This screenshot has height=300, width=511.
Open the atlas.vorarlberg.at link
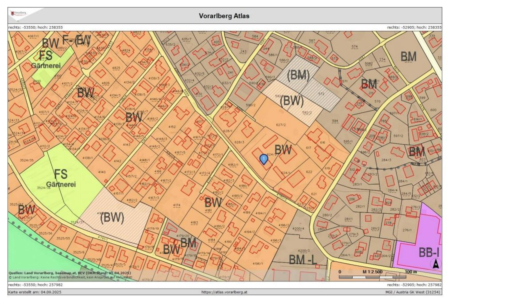click(x=224, y=292)
